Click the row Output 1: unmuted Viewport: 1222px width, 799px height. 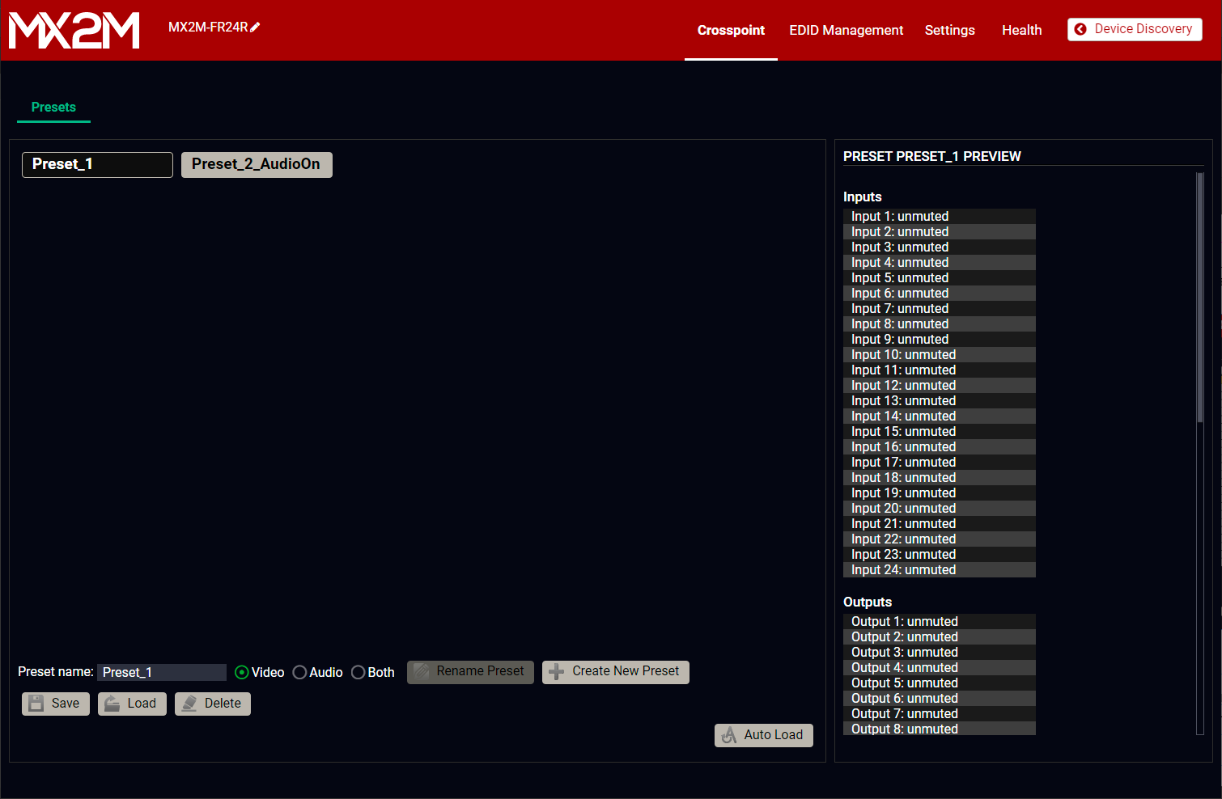[x=940, y=622]
